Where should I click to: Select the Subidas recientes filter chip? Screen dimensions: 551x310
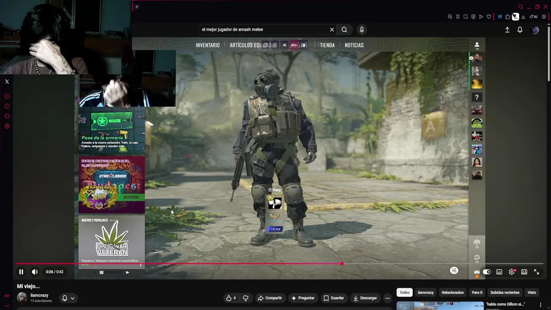click(505, 292)
